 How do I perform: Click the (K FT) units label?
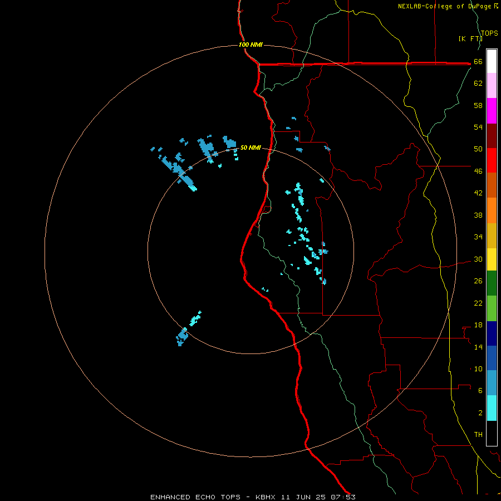point(470,38)
